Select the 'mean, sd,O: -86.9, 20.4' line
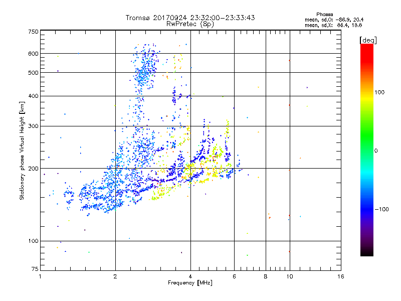Screen dimensions: 401x301 (x=334, y=20)
